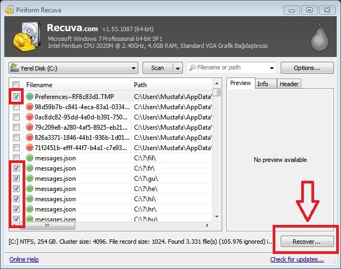Click the green dot of messages.json in hi folder
The height and width of the screenshot is (269, 341).
[30, 199]
